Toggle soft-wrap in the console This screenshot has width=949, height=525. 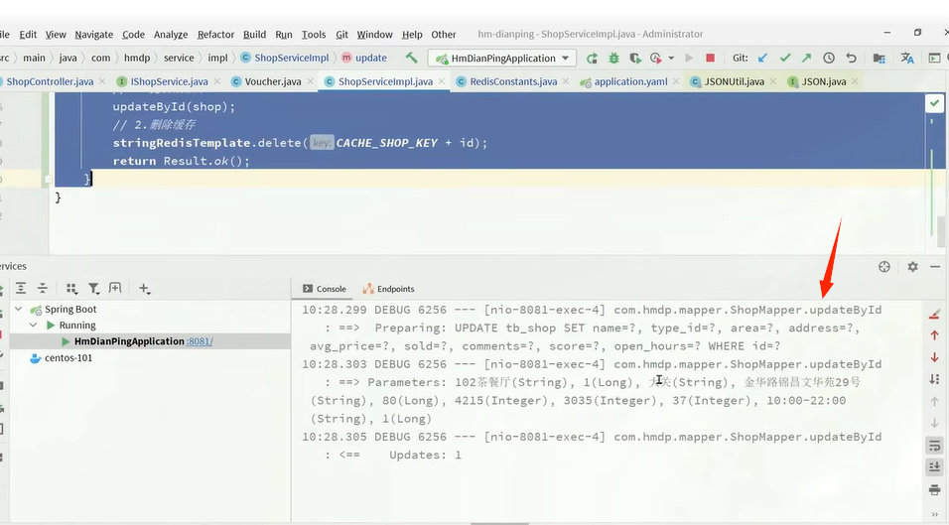click(x=934, y=446)
